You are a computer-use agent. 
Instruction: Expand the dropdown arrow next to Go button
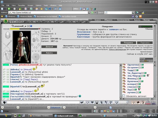click(x=95, y=13)
